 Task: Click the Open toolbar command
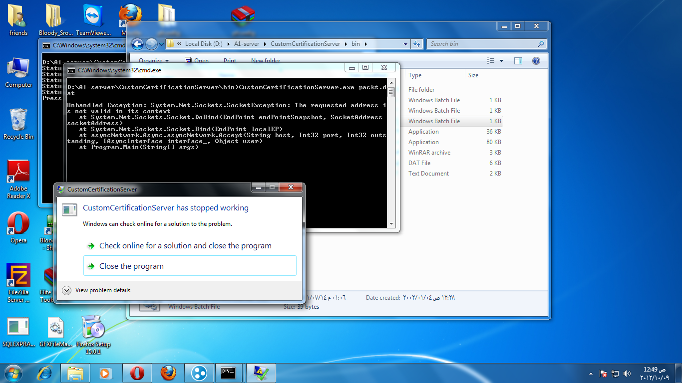(x=197, y=61)
